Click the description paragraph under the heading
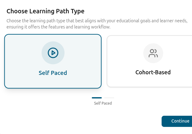 tap(97, 24)
